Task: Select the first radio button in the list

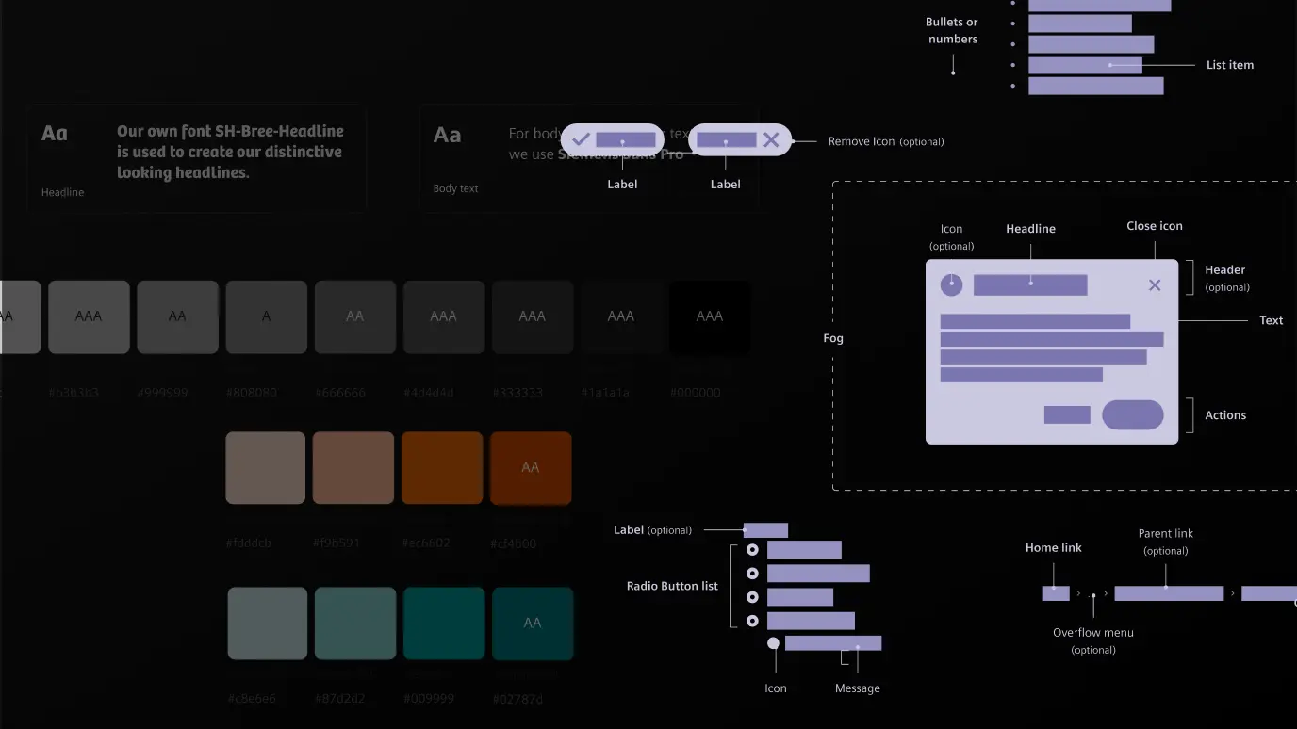Action: (752, 550)
